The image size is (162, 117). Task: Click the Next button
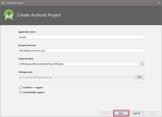coord(121,113)
